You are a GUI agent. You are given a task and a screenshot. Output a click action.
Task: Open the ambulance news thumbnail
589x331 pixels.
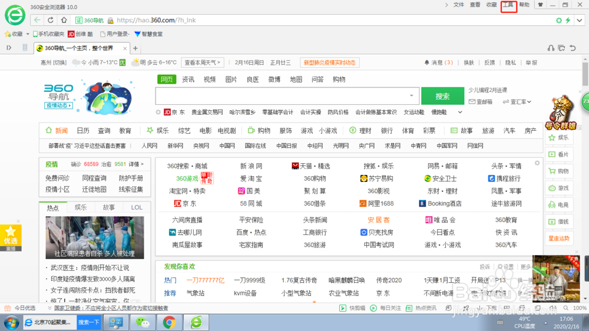[x=95, y=237]
